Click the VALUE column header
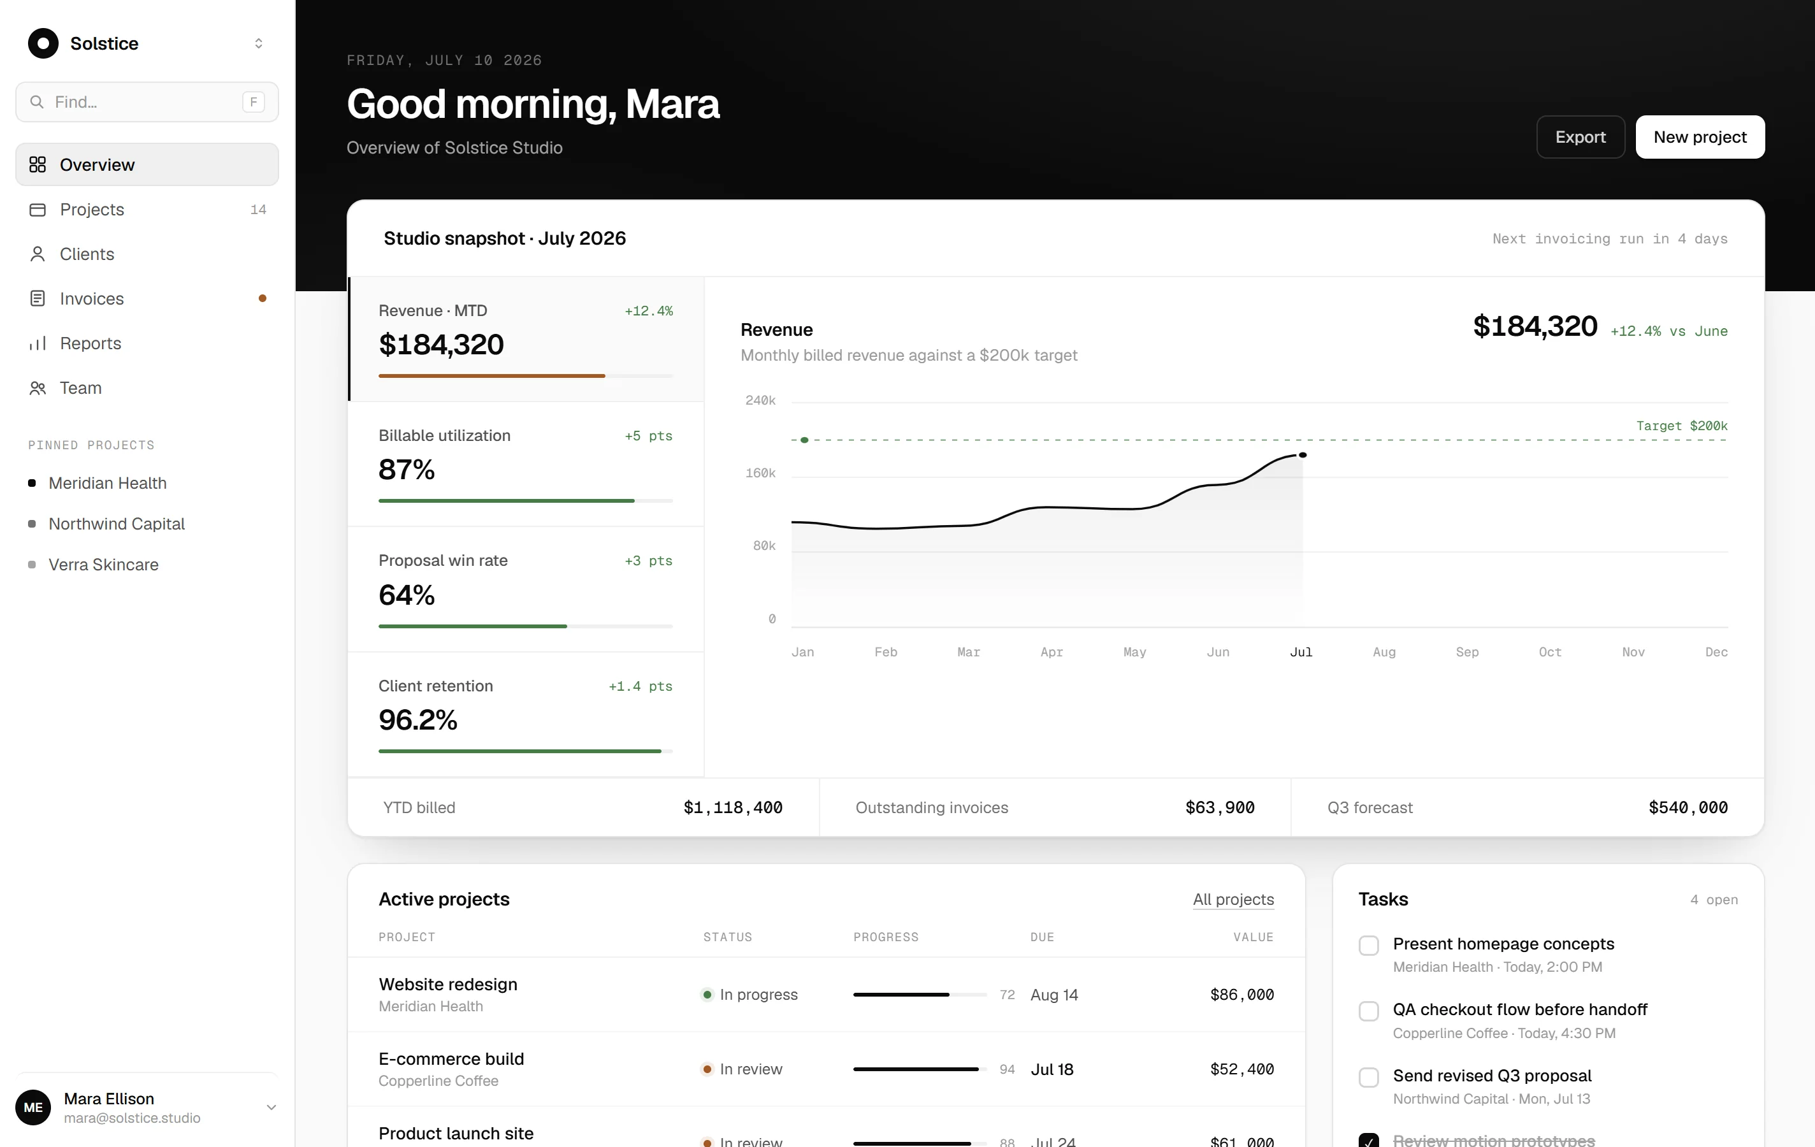The image size is (1815, 1147). click(1254, 937)
